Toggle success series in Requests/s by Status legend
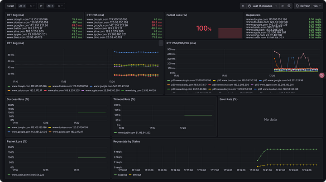The width and height of the screenshot is (326, 182). 122,174
